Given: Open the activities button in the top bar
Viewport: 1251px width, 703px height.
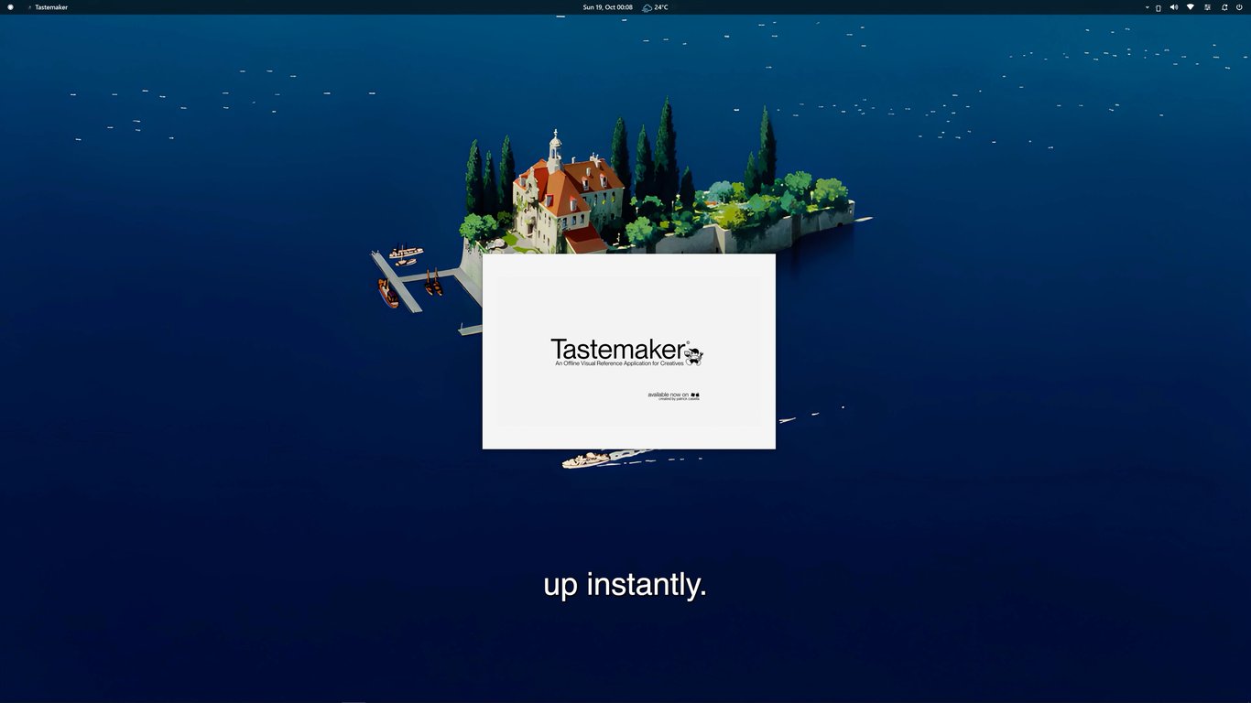Looking at the screenshot, I should [11, 7].
